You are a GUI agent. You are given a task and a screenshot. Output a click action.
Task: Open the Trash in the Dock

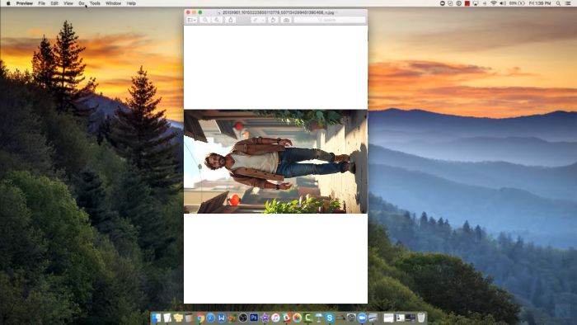(x=421, y=318)
